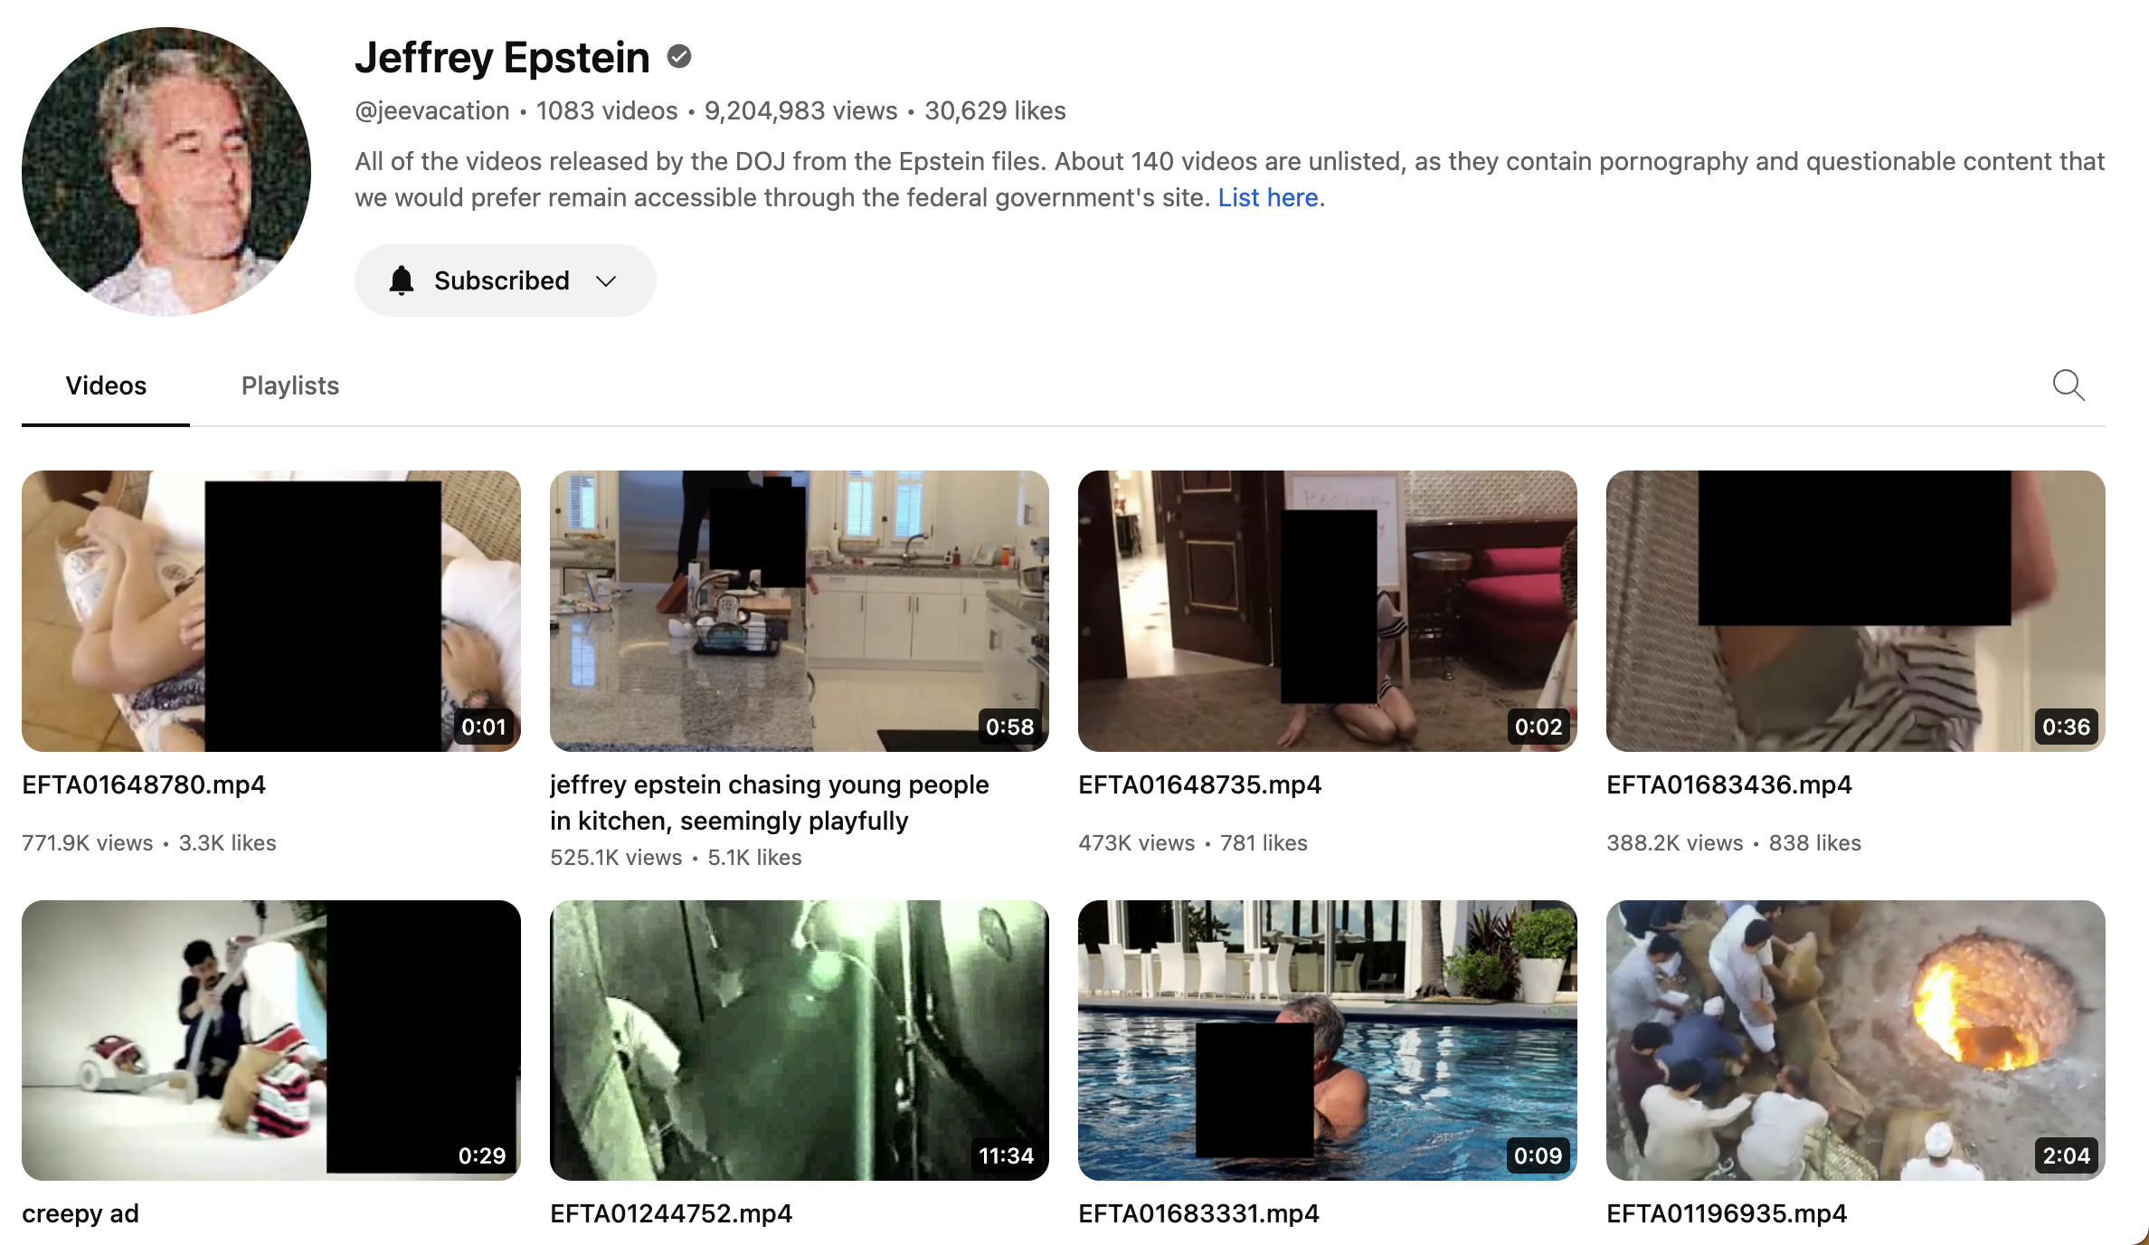The image size is (2149, 1245).
Task: Click the search magnifier icon
Action: coord(2069,385)
